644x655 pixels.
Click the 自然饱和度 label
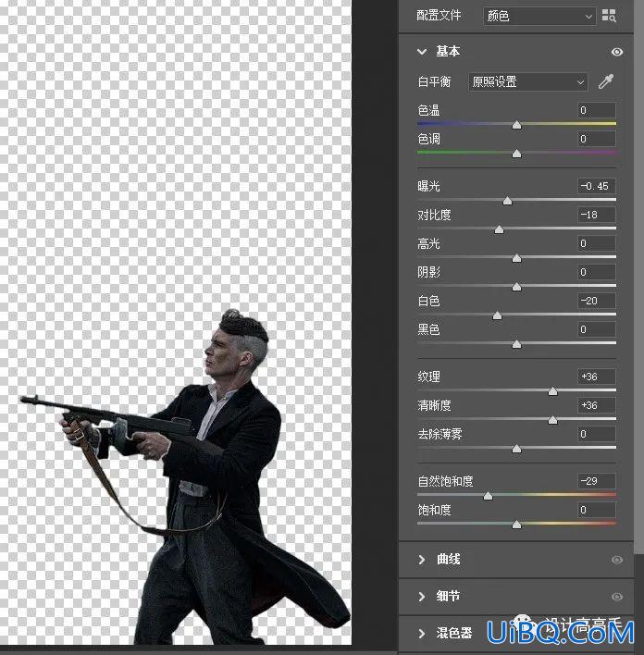click(x=445, y=481)
